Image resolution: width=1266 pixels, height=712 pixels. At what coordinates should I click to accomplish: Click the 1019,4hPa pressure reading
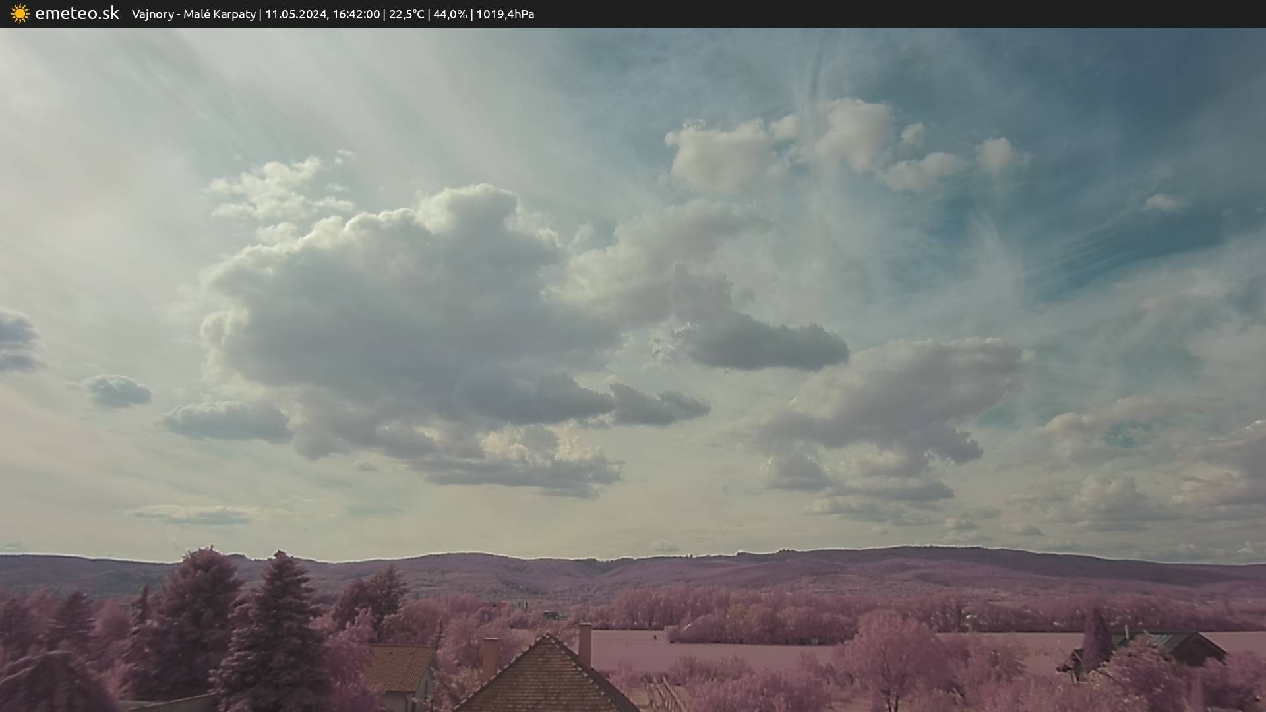[505, 14]
